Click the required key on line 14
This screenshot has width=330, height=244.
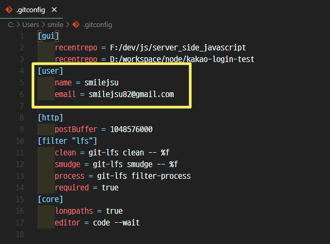(72, 188)
